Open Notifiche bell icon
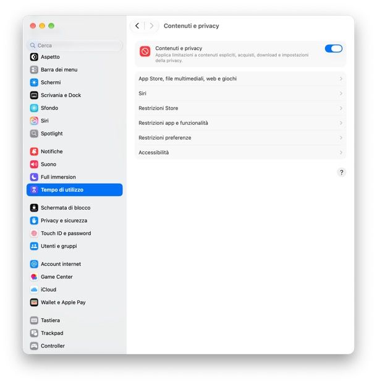The height and width of the screenshot is (384, 377). tap(34, 151)
